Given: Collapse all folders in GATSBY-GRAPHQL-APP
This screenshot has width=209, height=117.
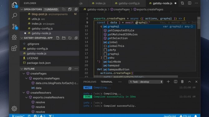Looking at the screenshot, I should 76,38.
